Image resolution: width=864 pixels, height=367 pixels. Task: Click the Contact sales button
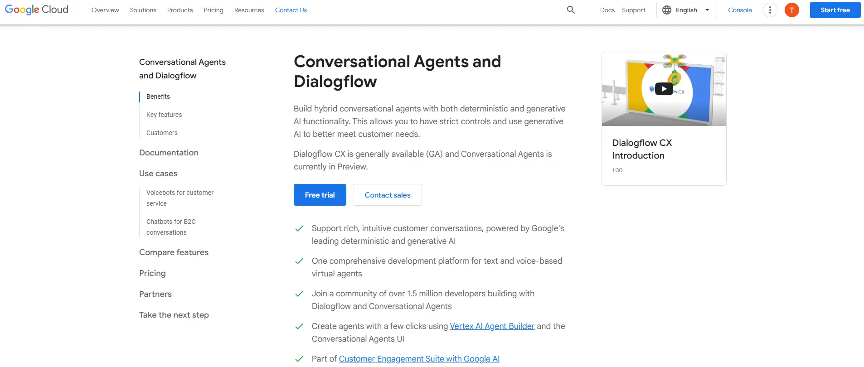pyautogui.click(x=388, y=195)
